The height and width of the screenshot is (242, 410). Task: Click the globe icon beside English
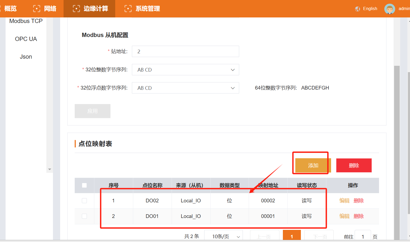(358, 9)
